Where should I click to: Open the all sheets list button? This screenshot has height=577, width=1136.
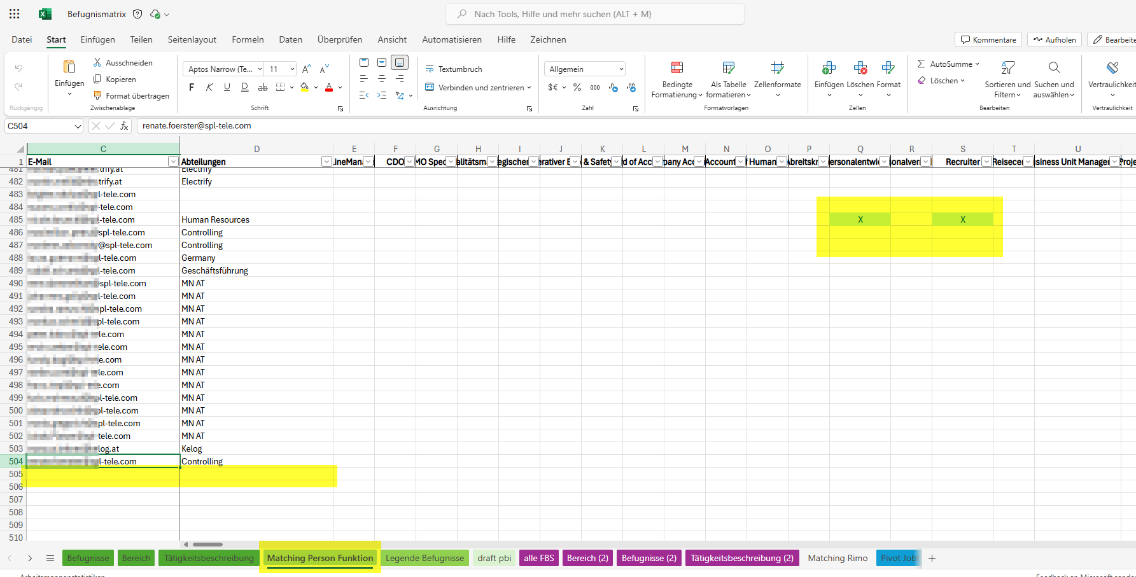tap(50, 558)
